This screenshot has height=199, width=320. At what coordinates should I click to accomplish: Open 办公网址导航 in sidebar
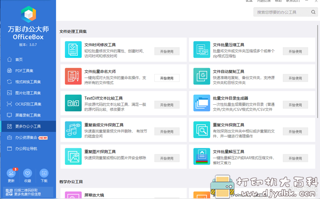(x=28, y=149)
